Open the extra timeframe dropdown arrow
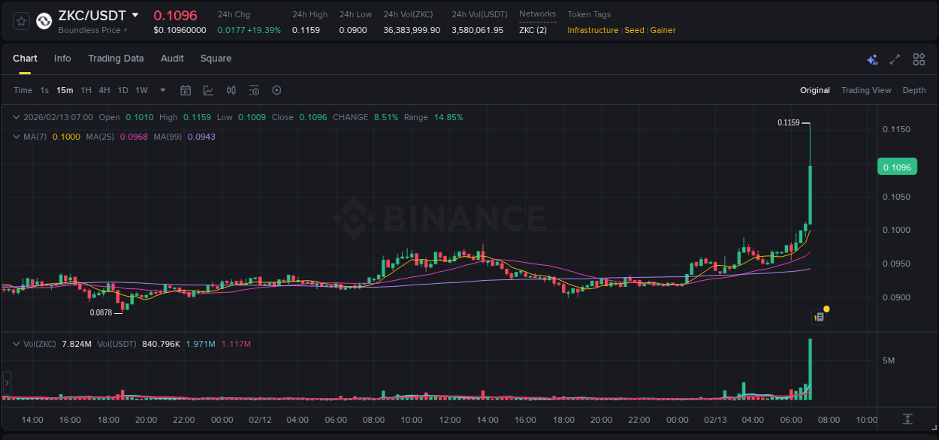Image resolution: width=939 pixels, height=440 pixels. (x=162, y=90)
